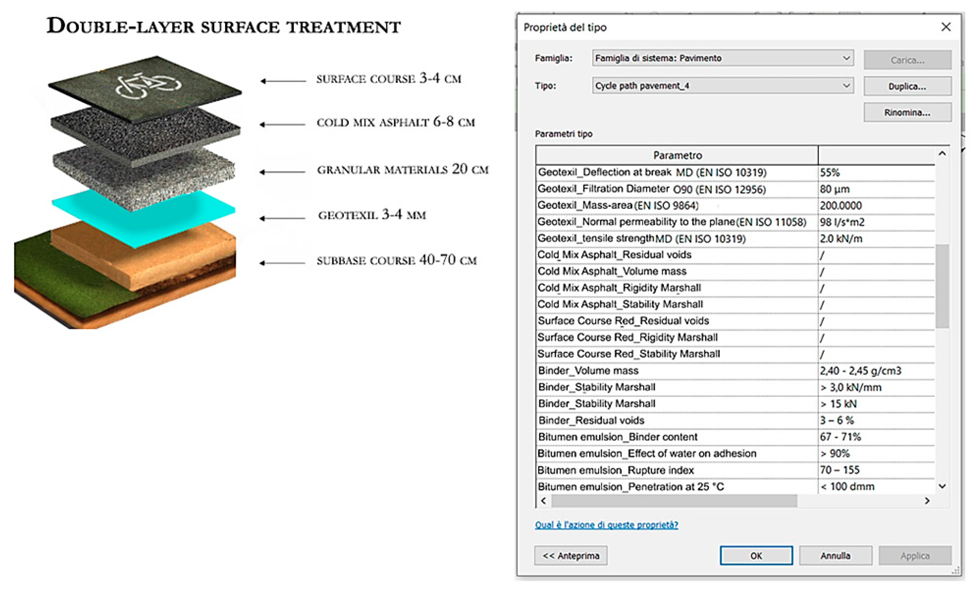Toggle preview with the Anteprima button
This screenshot has width=976, height=590.
[570, 555]
